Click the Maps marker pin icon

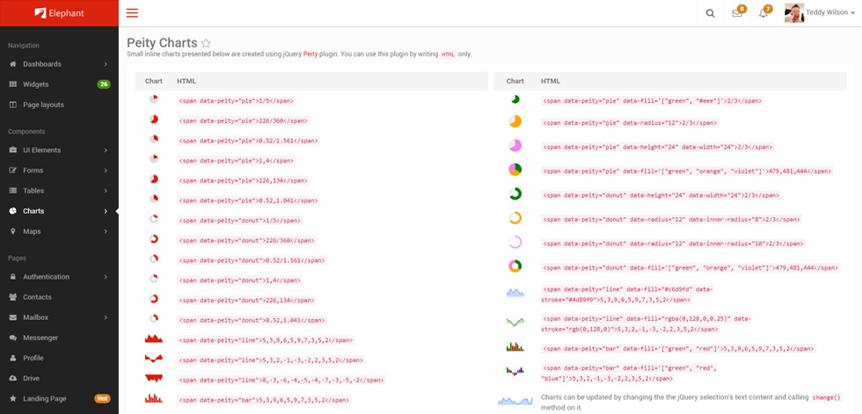[x=13, y=231]
